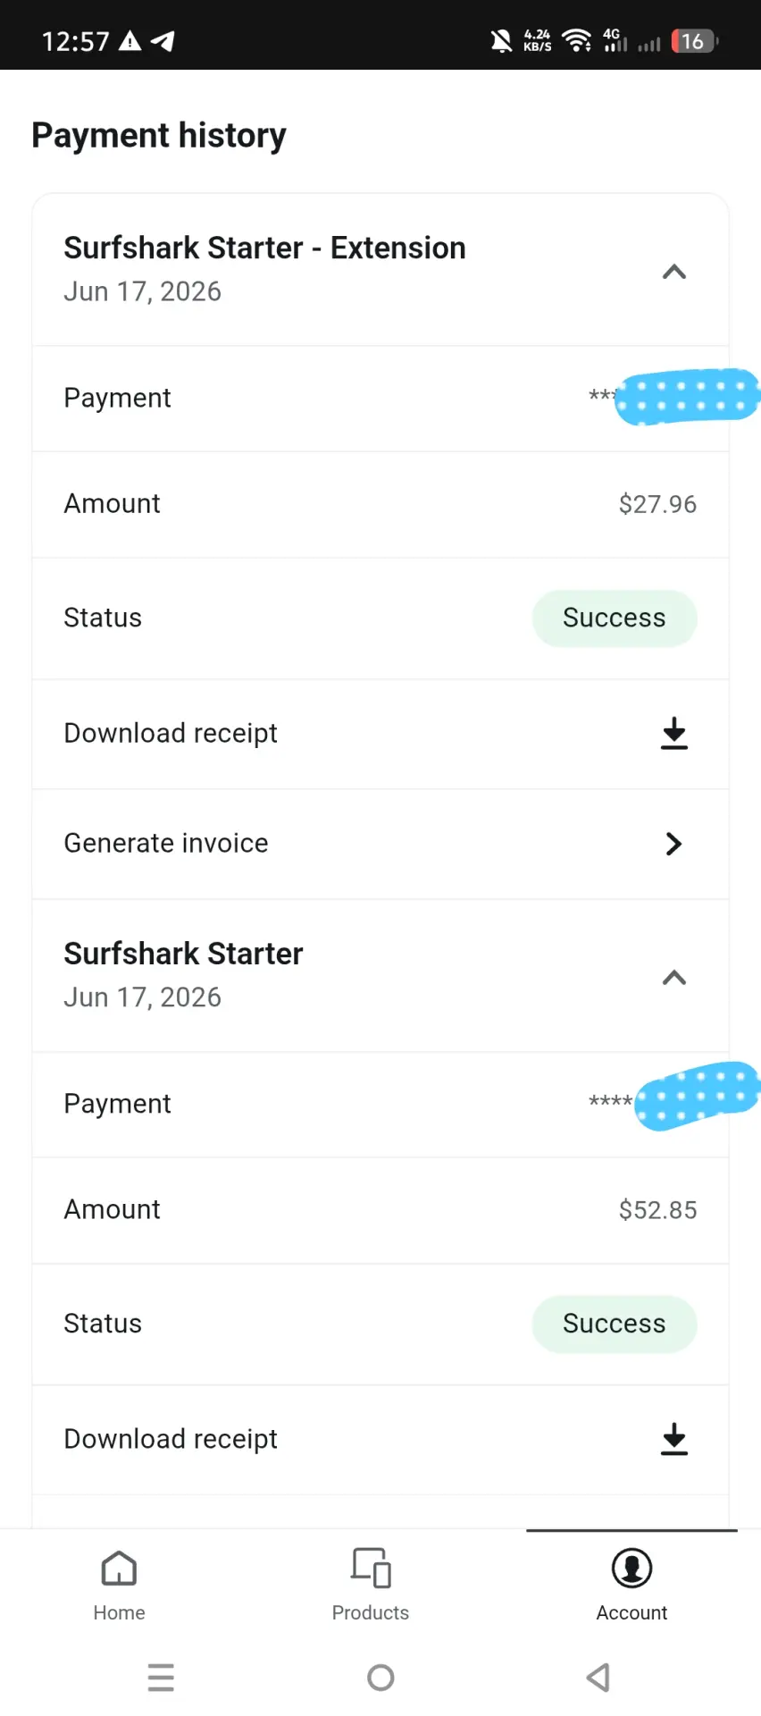Tap the Products devices icon
The image size is (761, 1716).
click(371, 1569)
